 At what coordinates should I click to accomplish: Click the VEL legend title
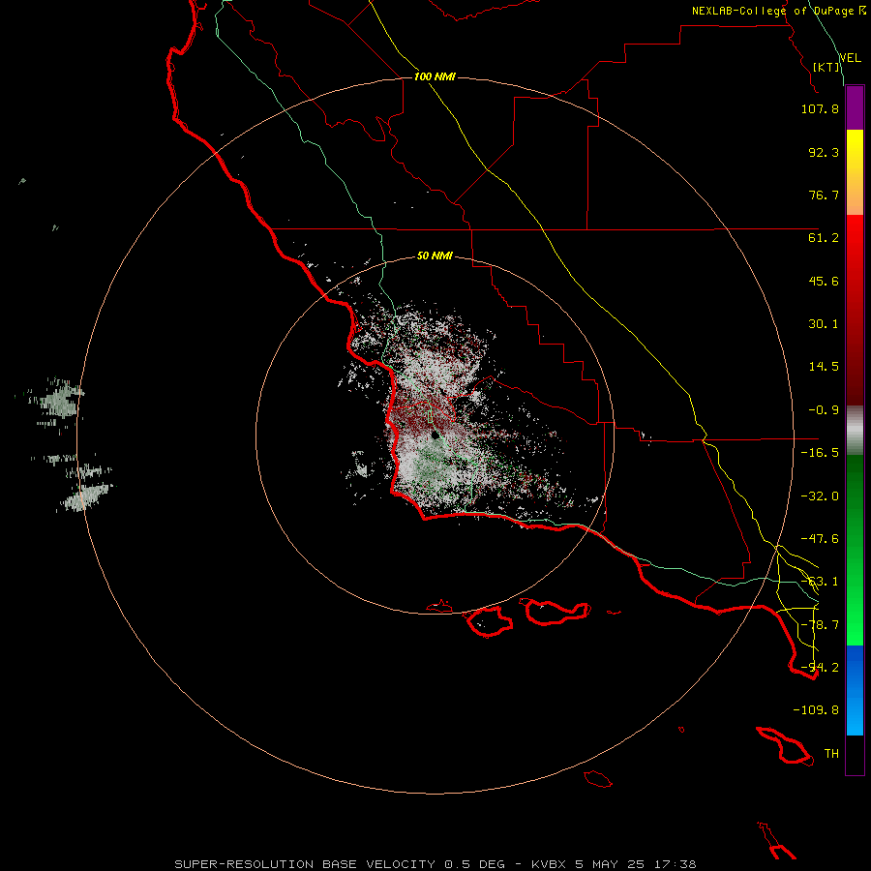coord(850,58)
